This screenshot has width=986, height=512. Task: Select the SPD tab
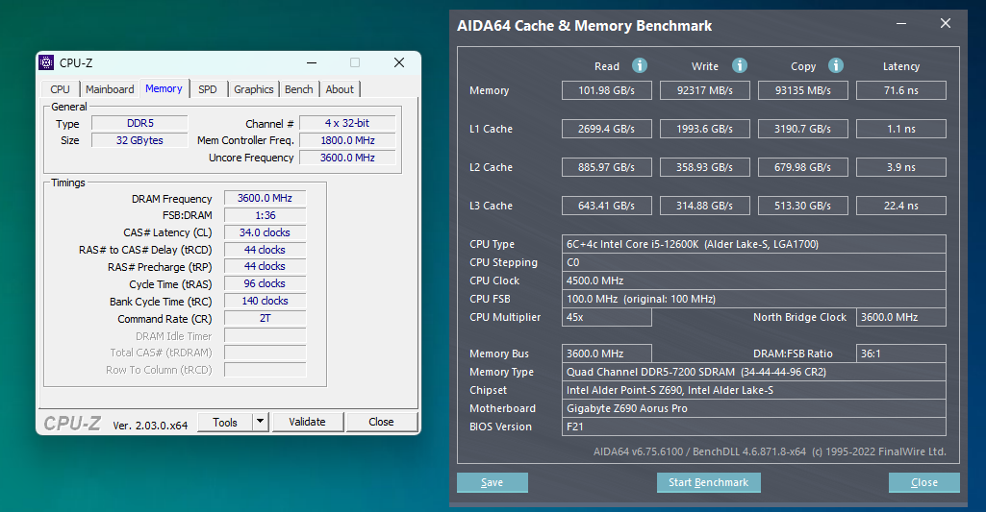pos(208,89)
